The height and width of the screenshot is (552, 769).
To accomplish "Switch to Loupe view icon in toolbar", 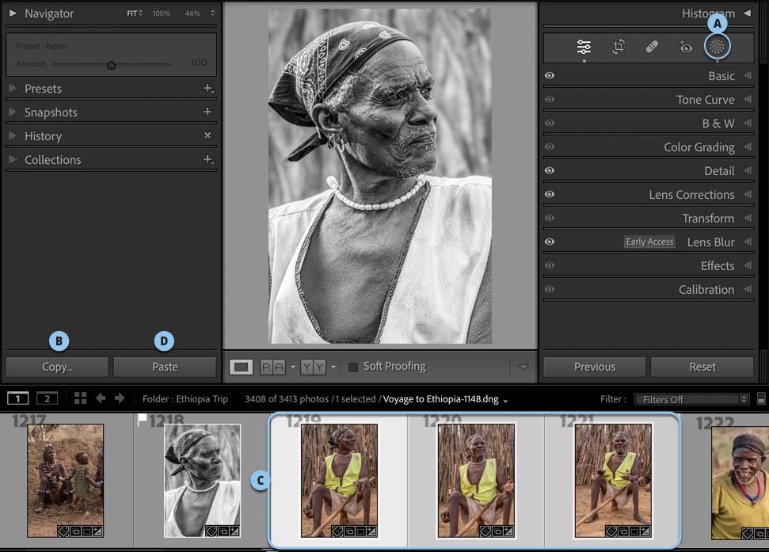I will 241,367.
